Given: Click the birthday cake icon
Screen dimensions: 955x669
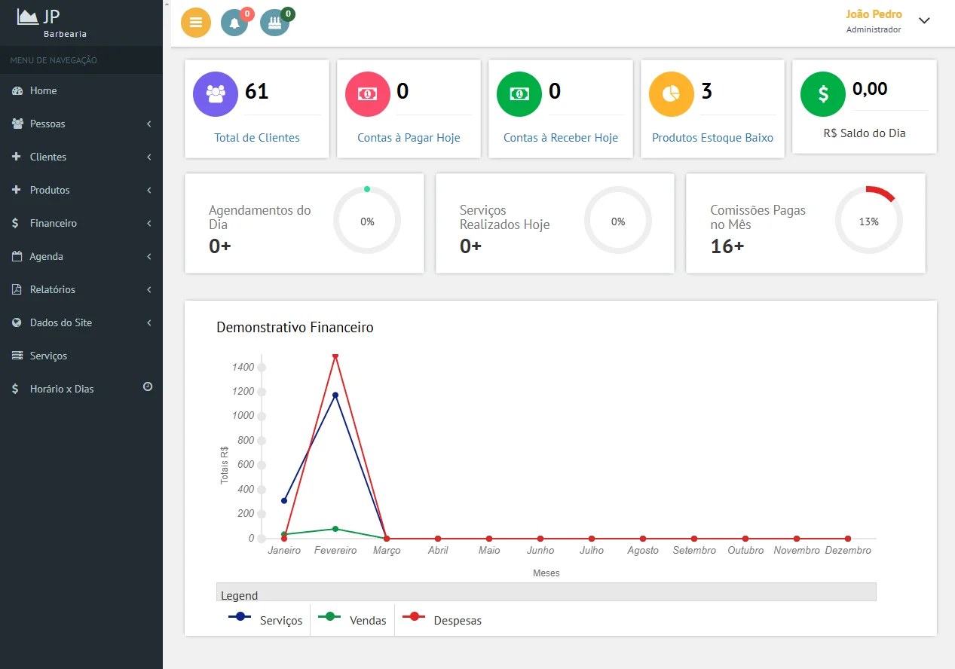Looking at the screenshot, I should coord(274,23).
